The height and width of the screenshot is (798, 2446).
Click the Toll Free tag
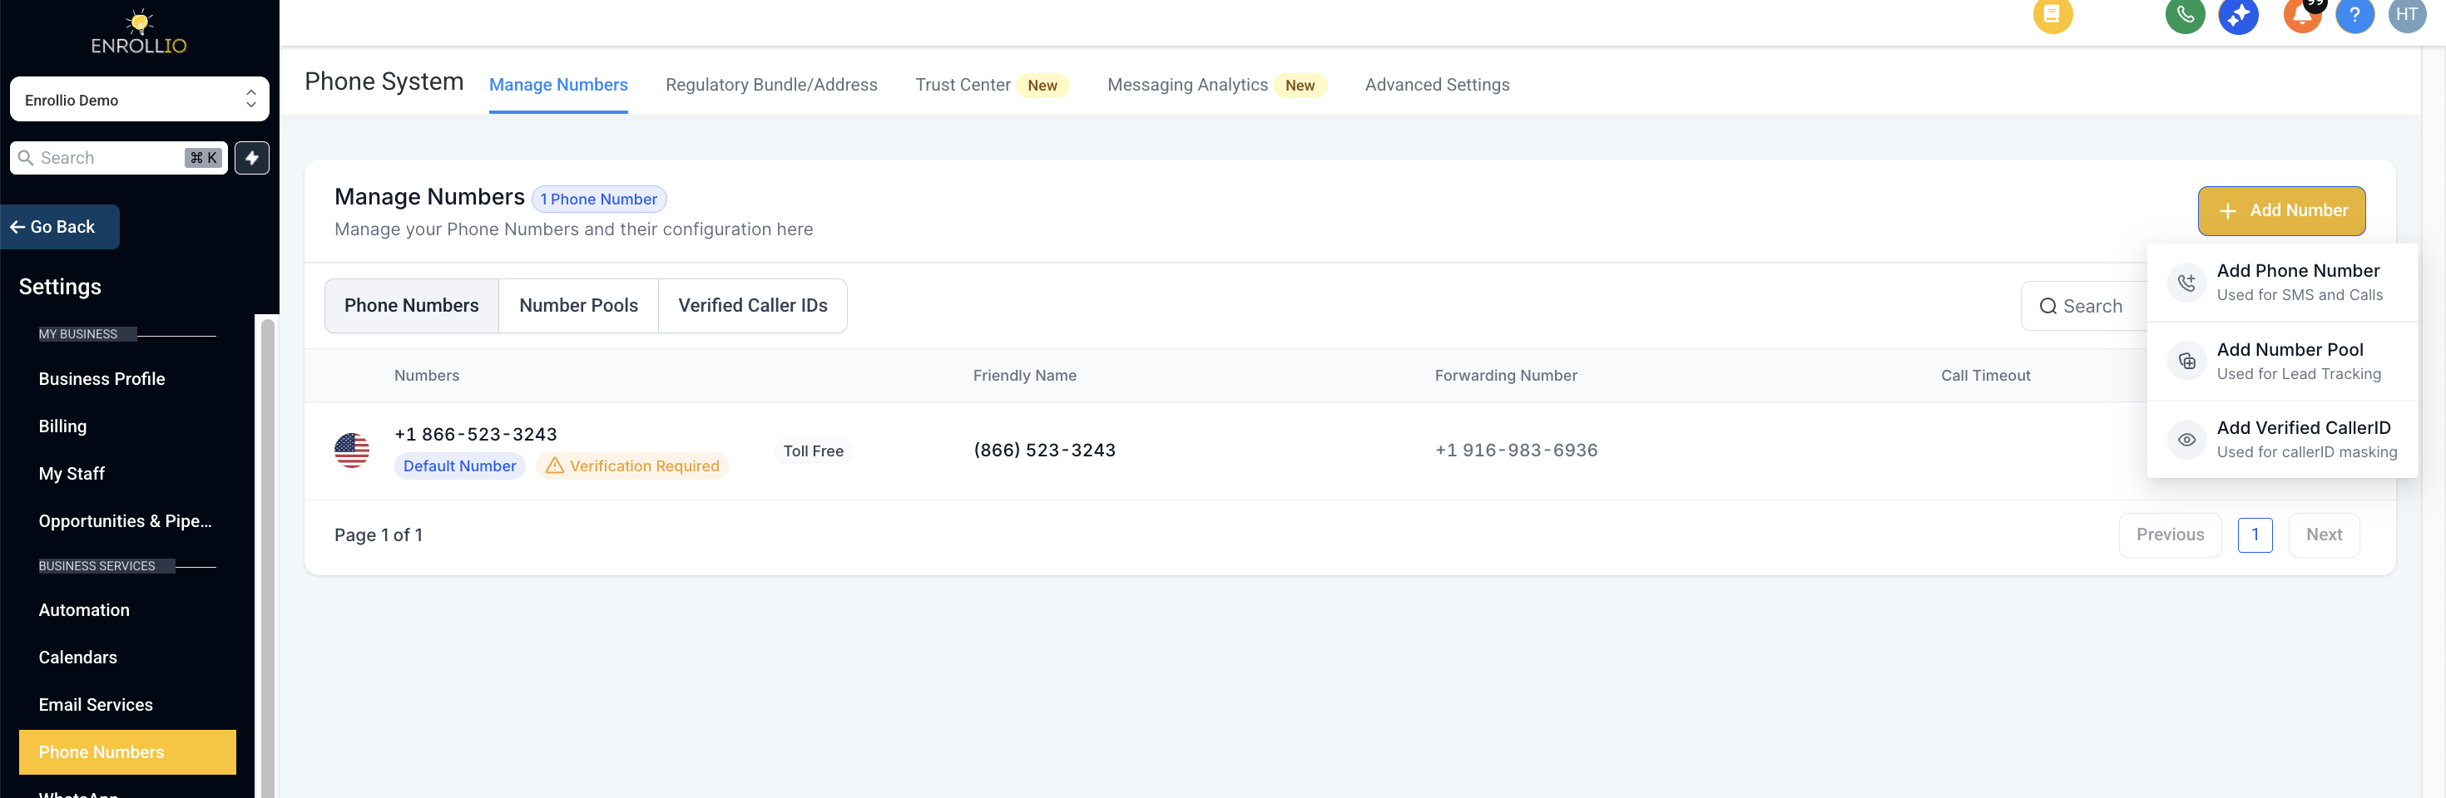pos(813,451)
